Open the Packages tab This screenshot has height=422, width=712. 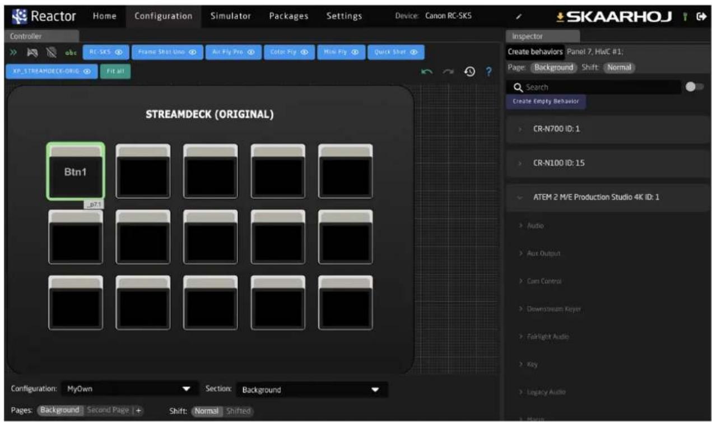[288, 16]
